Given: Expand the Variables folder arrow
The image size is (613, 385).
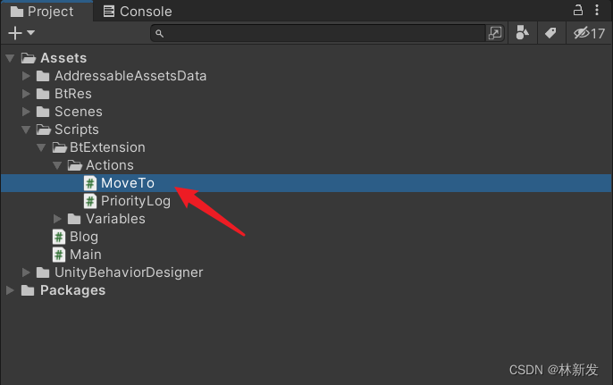Looking at the screenshot, I should point(57,219).
